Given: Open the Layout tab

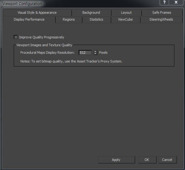Looking at the screenshot, I should pos(126,12).
